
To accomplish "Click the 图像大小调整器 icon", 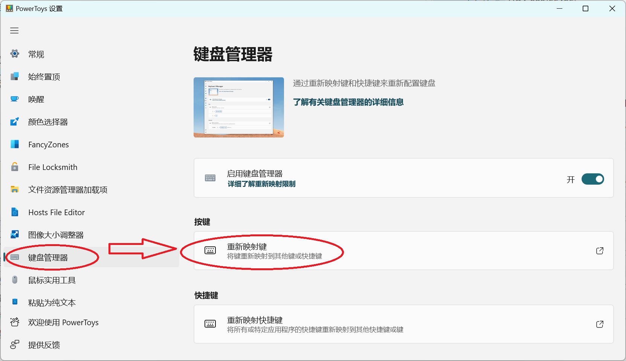I will pyautogui.click(x=15, y=235).
